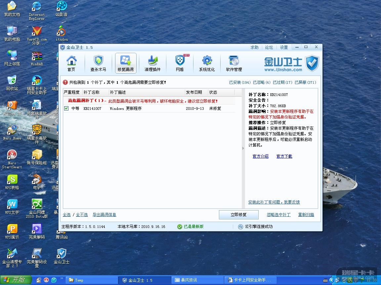The height and width of the screenshot is (285, 381).
Task: Open itudou desktop icon
Action: 62,33
